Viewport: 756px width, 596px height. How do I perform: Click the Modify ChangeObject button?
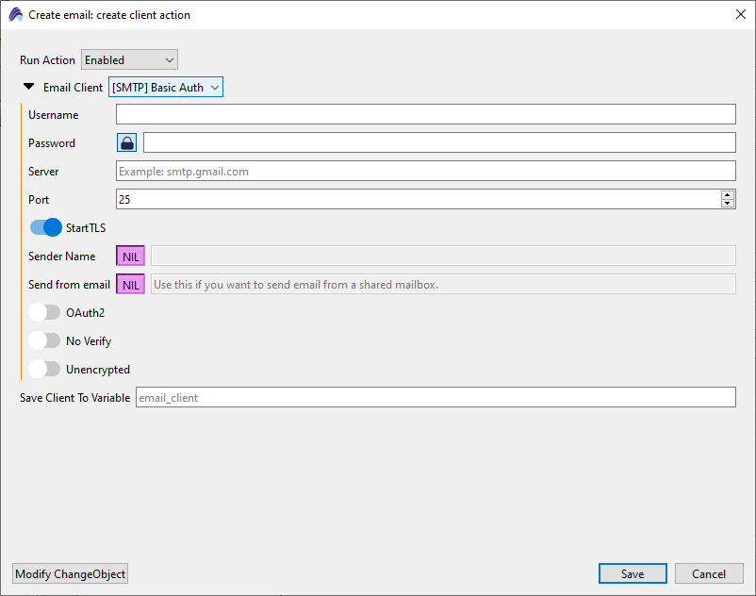pyautogui.click(x=70, y=573)
